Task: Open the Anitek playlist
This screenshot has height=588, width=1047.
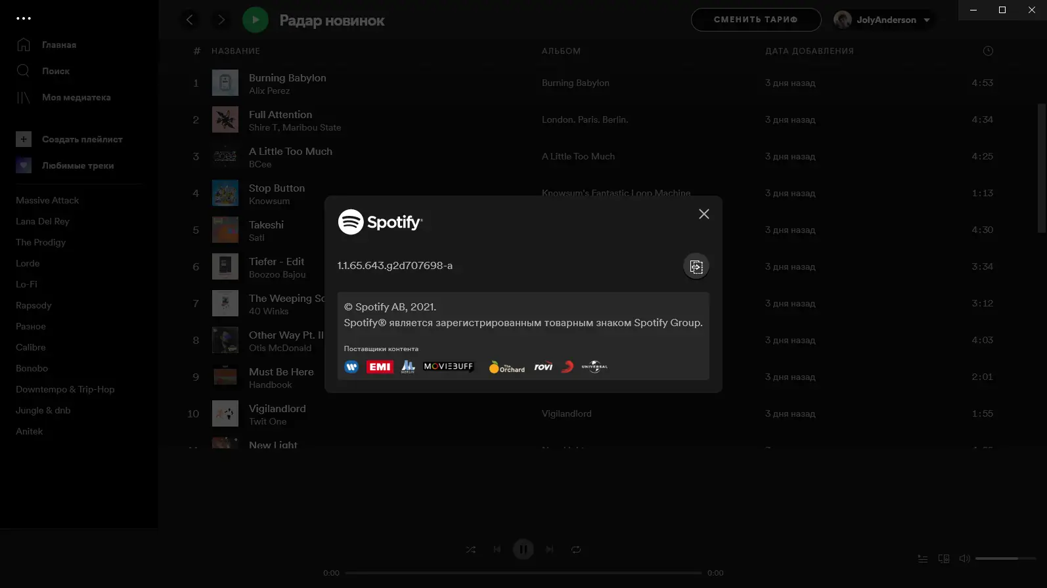Action: [30, 431]
